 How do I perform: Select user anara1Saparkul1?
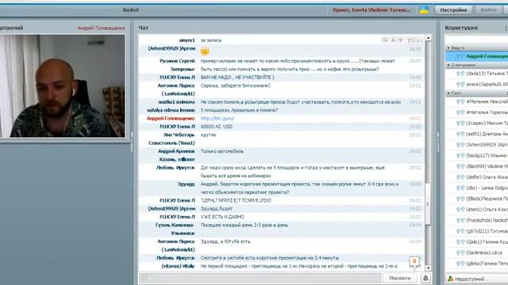(x=477, y=84)
